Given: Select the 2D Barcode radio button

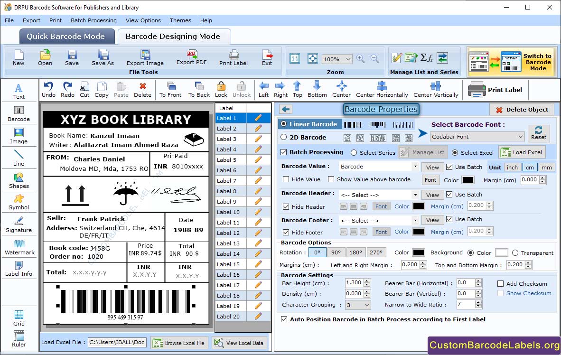Looking at the screenshot, I should tap(284, 137).
